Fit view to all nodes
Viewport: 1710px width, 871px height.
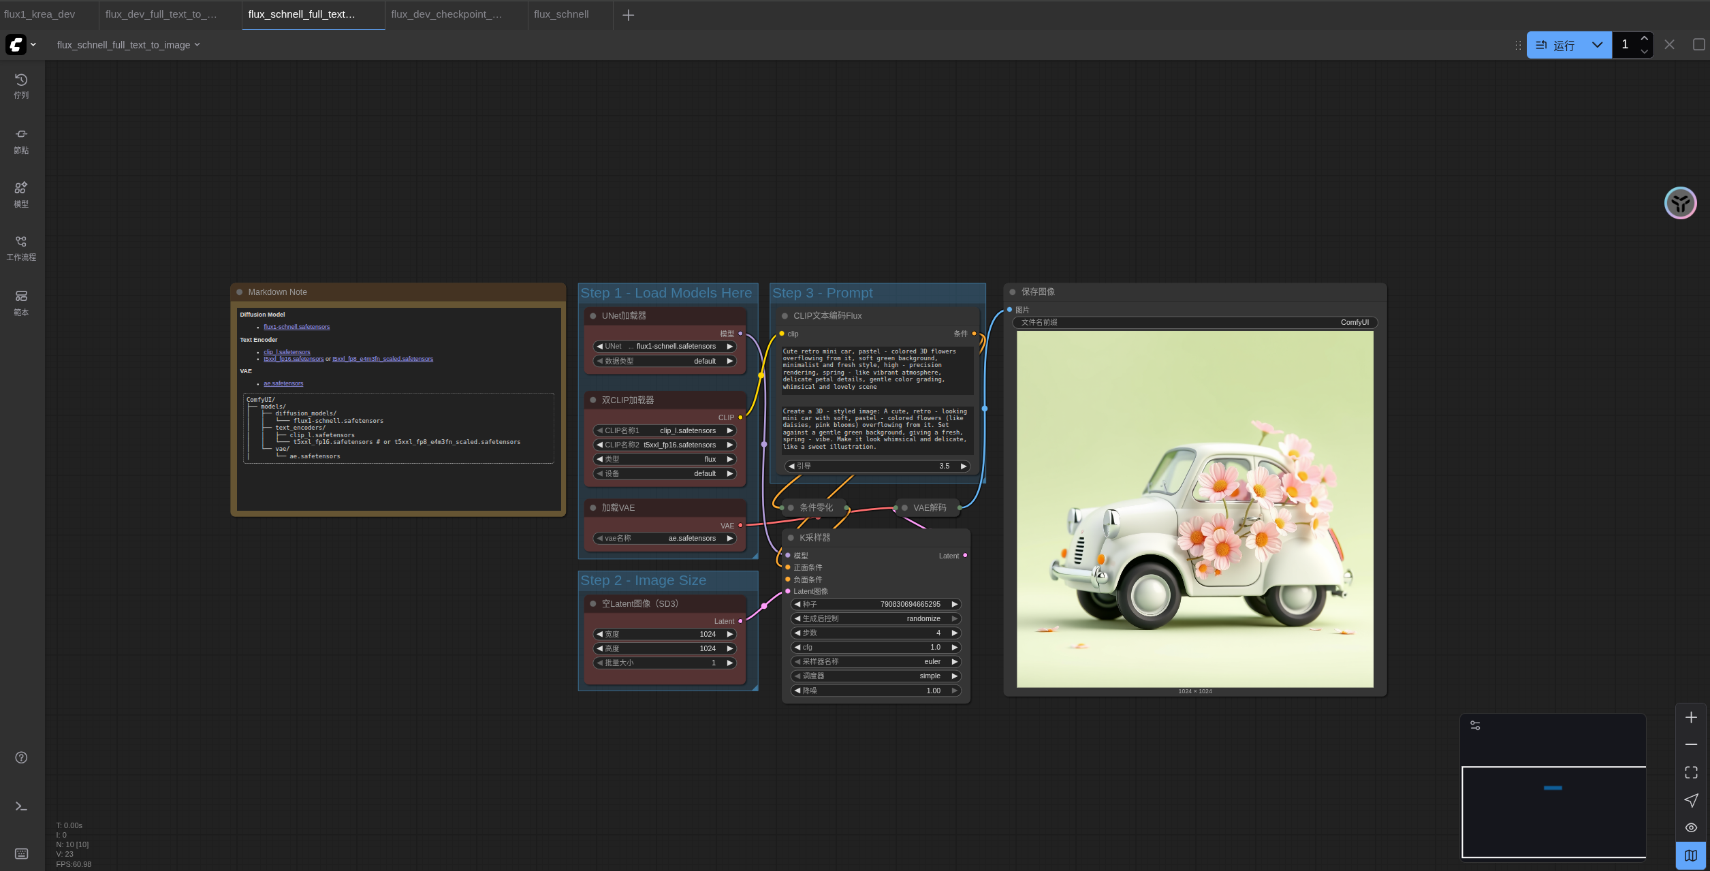1691,772
